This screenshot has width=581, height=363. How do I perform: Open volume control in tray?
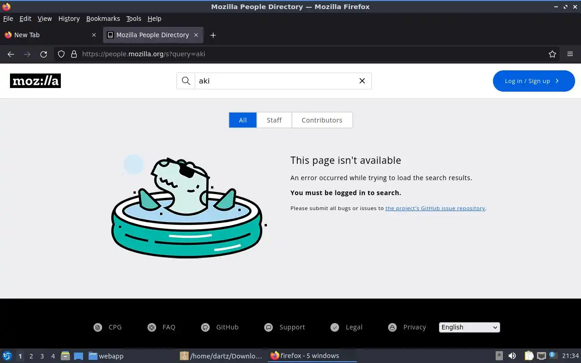[x=512, y=356]
